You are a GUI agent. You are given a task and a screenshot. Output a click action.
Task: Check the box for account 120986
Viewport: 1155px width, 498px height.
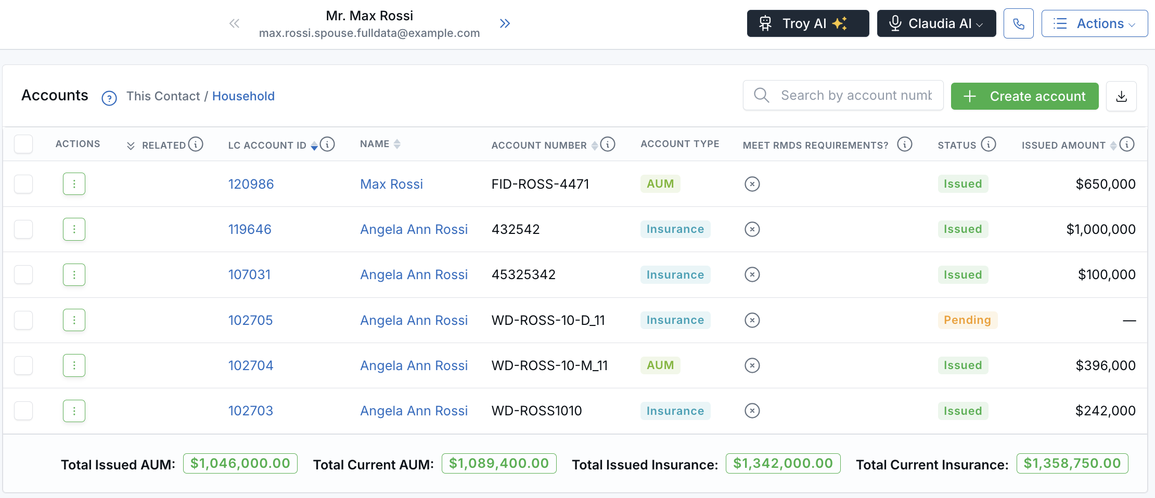click(x=23, y=184)
